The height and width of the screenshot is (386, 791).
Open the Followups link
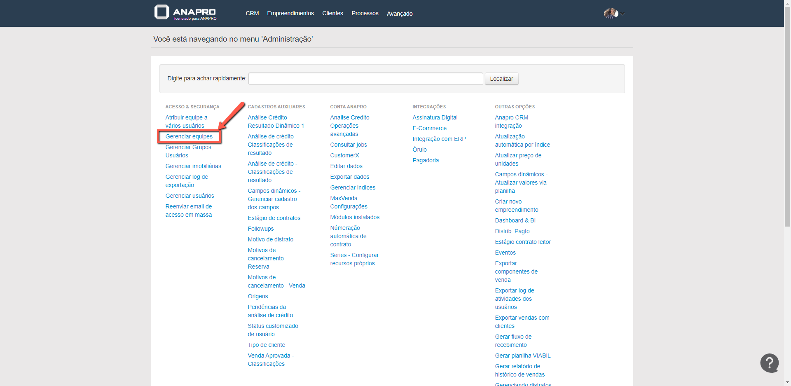pos(260,229)
